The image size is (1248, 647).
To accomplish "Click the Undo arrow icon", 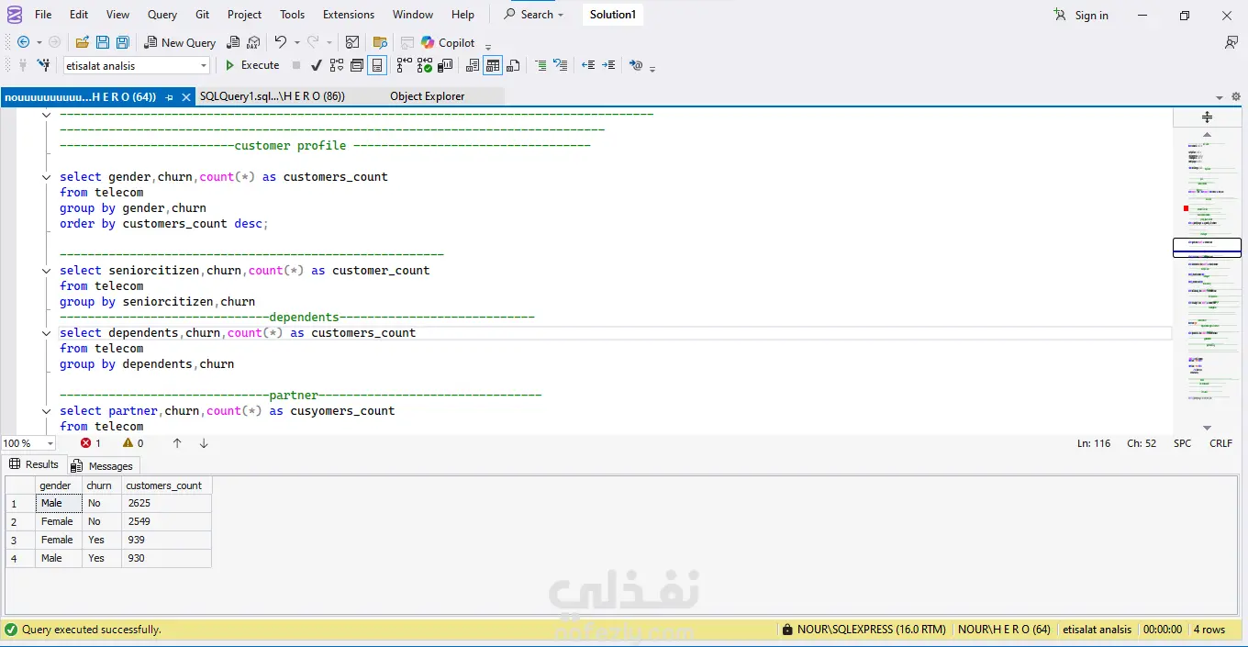I will 281,42.
